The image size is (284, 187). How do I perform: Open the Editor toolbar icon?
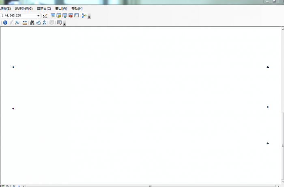click(45, 16)
